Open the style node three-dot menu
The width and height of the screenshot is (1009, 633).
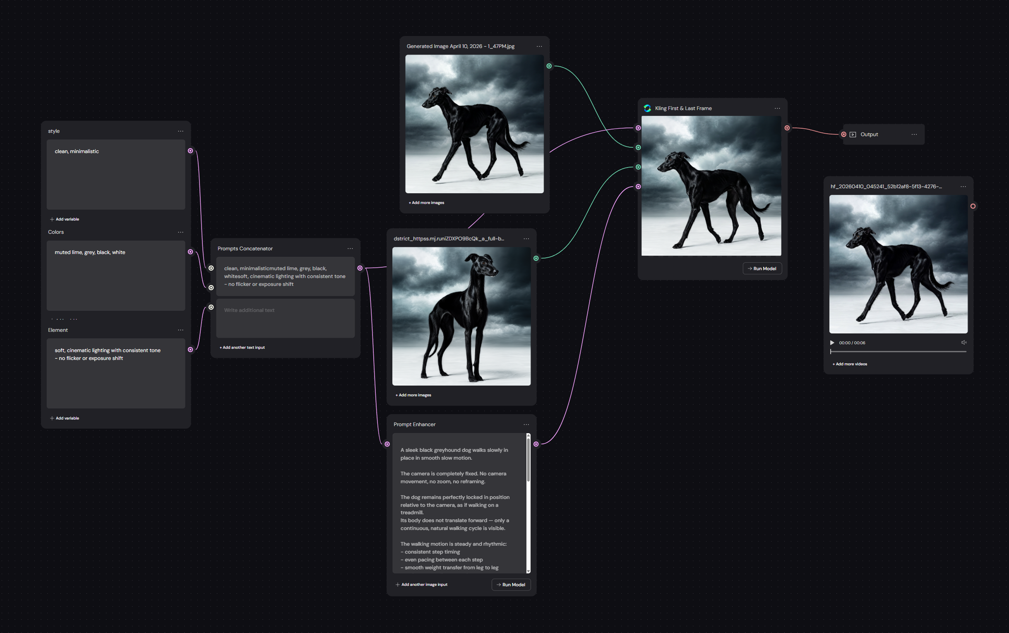click(x=180, y=131)
